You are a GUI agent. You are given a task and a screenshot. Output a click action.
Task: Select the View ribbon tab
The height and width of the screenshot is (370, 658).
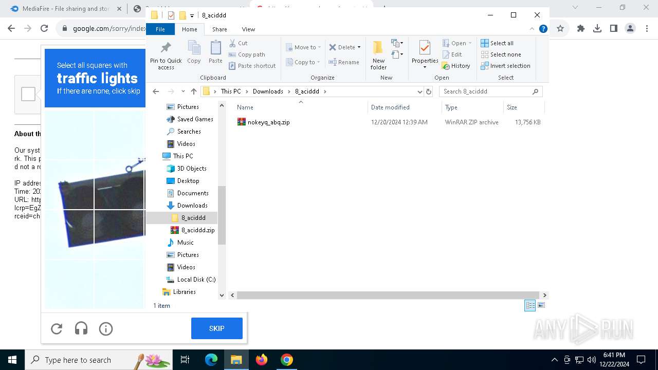[x=248, y=29]
